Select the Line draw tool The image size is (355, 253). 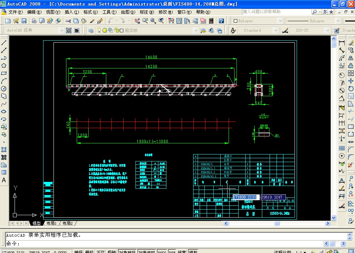pos(4,43)
